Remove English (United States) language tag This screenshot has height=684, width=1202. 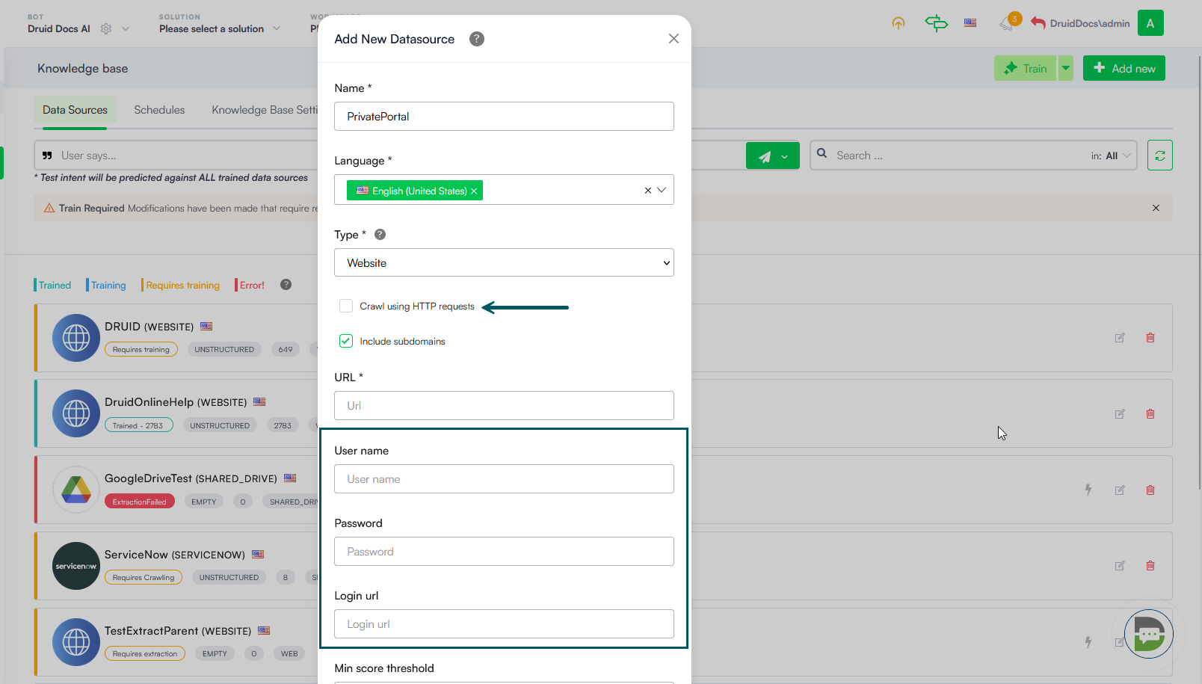[x=474, y=191]
